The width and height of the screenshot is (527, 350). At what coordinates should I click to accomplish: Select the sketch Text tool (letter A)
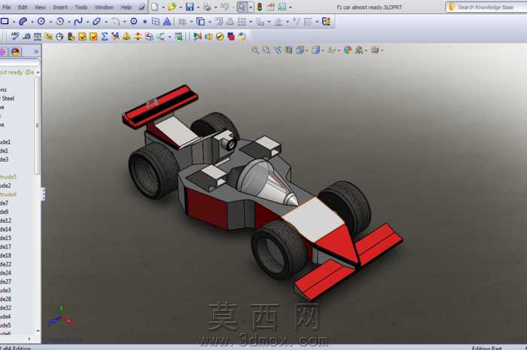coord(167,22)
